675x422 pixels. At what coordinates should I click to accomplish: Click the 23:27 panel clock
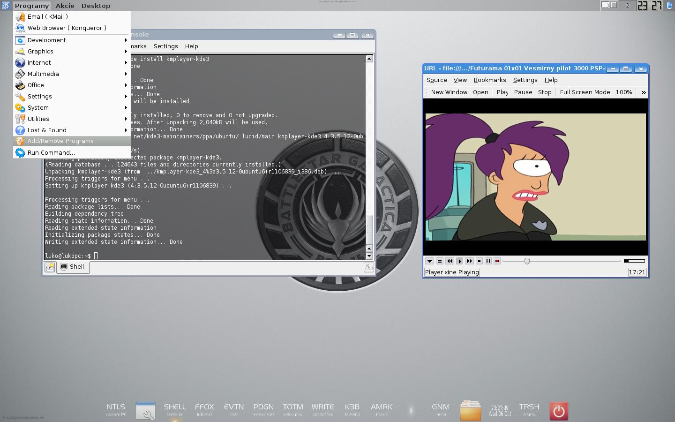[x=650, y=6]
